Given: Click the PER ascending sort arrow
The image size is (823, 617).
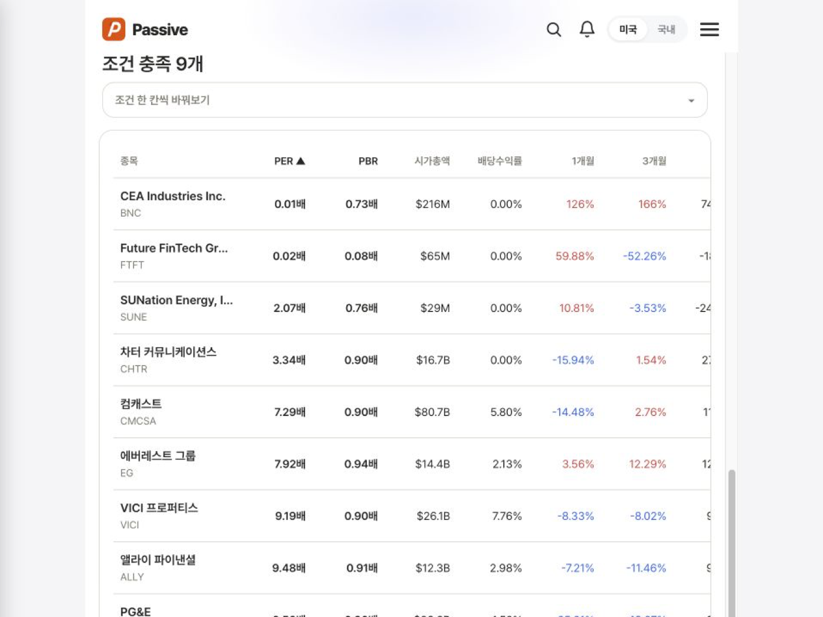Looking at the screenshot, I should (300, 161).
